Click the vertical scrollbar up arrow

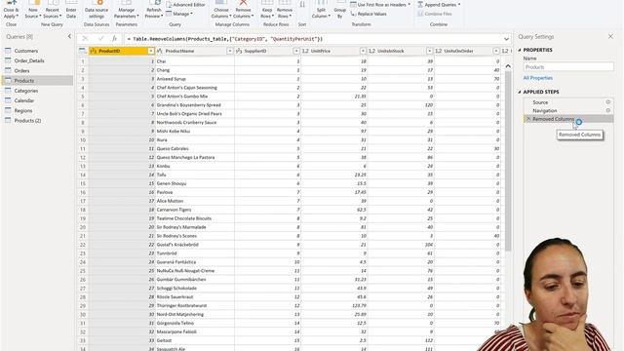508,66
